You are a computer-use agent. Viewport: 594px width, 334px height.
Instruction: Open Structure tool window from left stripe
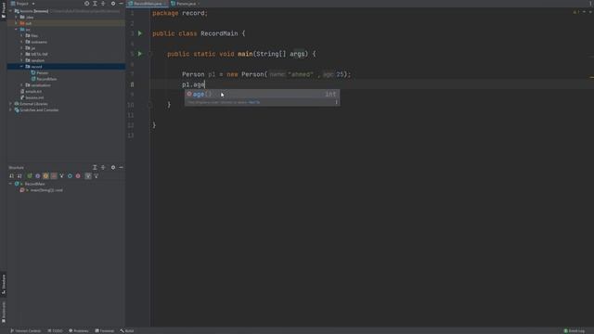click(x=4, y=284)
